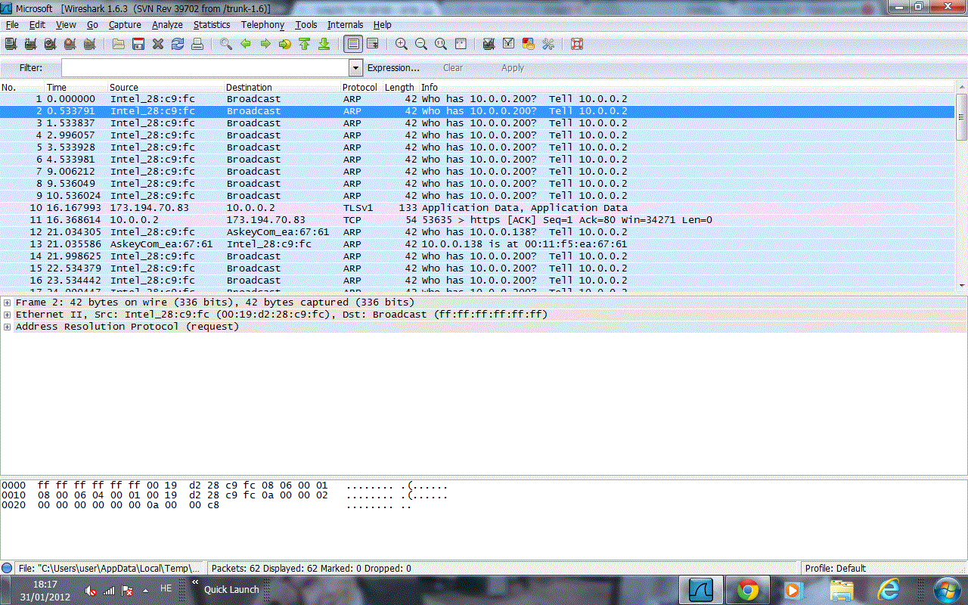Stop the running live capture
This screenshot has width=968, height=605.
70,44
